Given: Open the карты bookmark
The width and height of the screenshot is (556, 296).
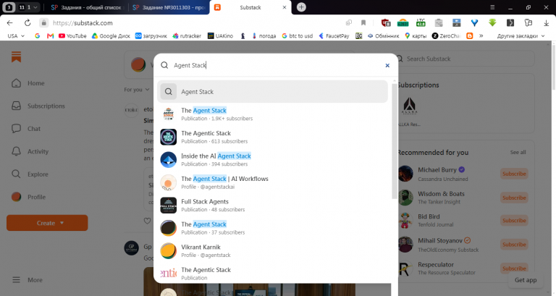Looking at the screenshot, I should point(416,35).
